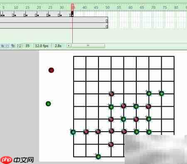This screenshot has height=164, width=187.
Task: Click frame number 60 on the timeline ruler
Action: (x=130, y=7)
